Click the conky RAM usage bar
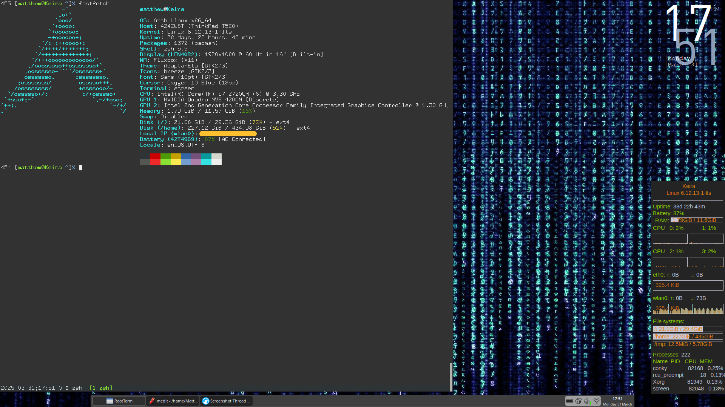725x407 pixels. click(697, 220)
